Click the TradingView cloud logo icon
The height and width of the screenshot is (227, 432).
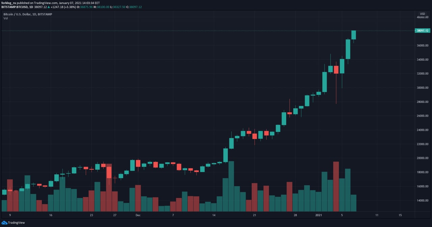click(x=4, y=223)
